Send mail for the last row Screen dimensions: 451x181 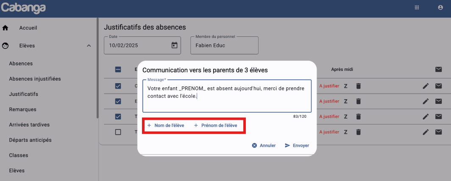click(438, 132)
